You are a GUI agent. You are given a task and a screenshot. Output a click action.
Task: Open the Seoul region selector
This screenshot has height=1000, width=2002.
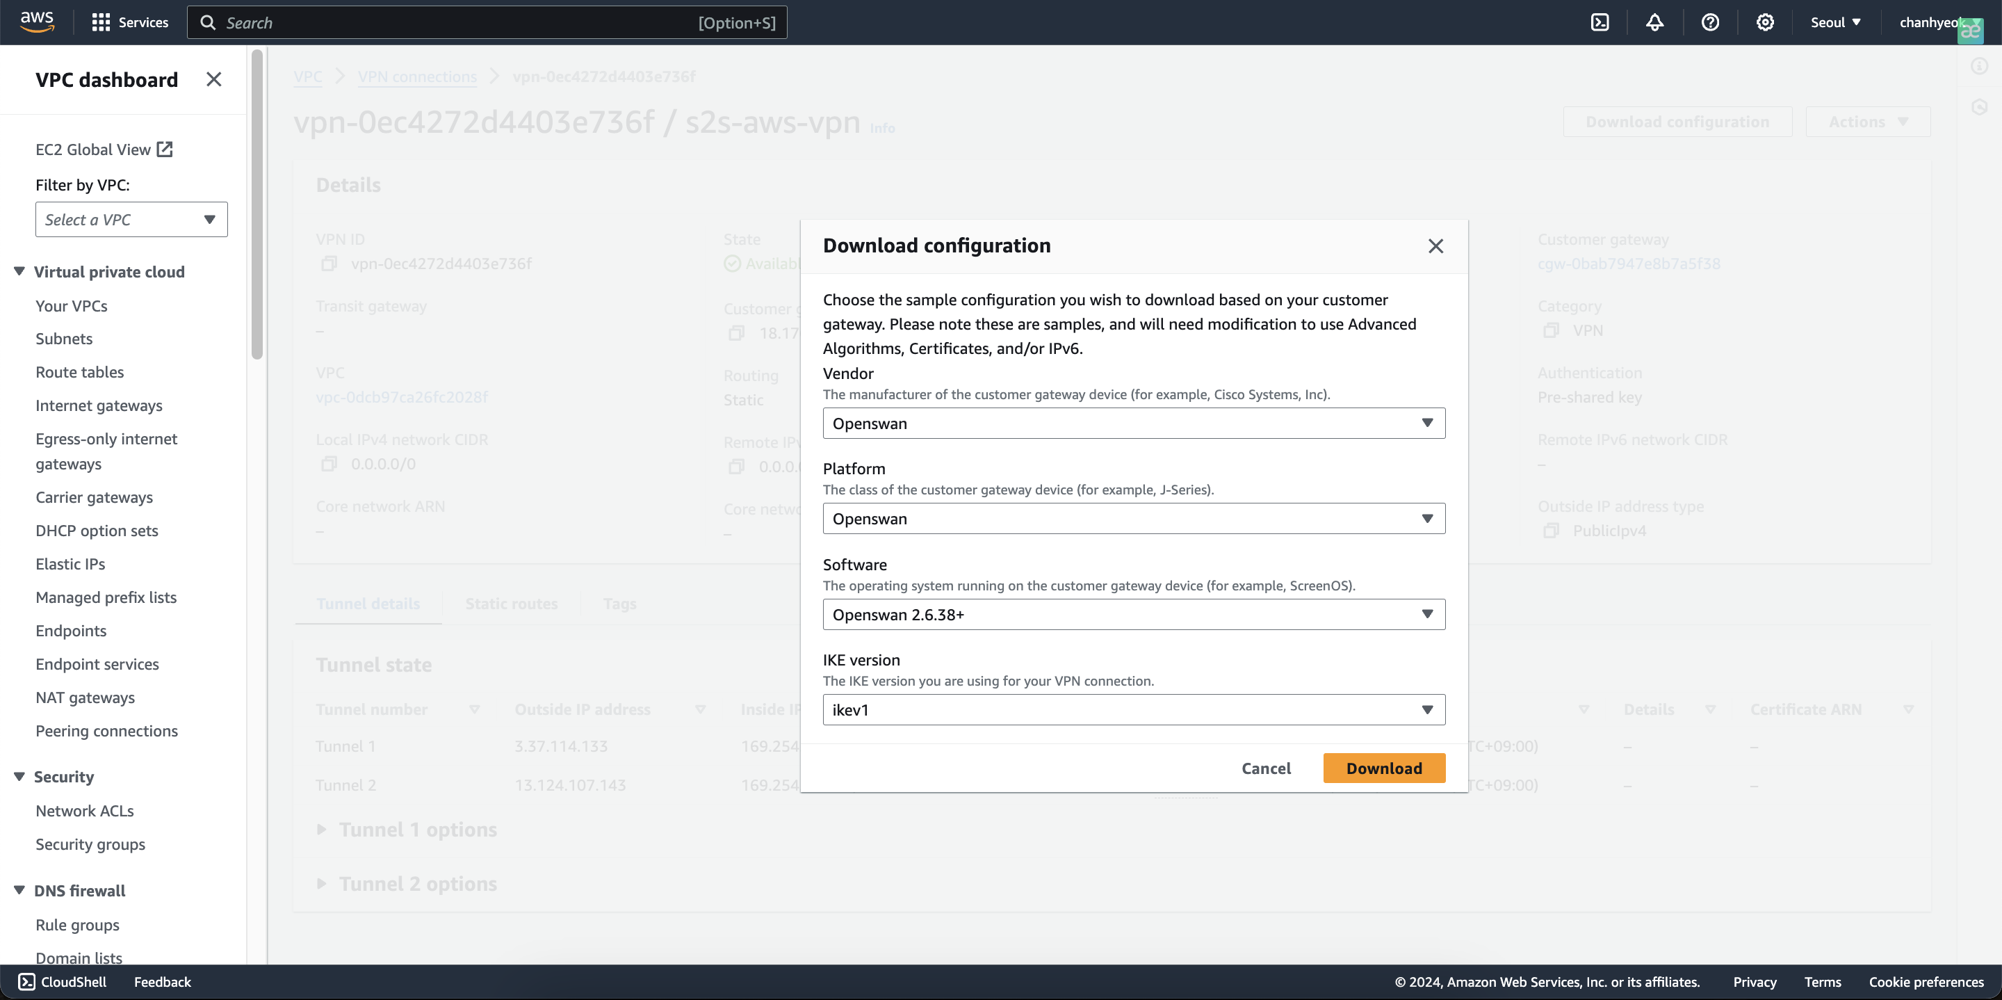point(1835,22)
